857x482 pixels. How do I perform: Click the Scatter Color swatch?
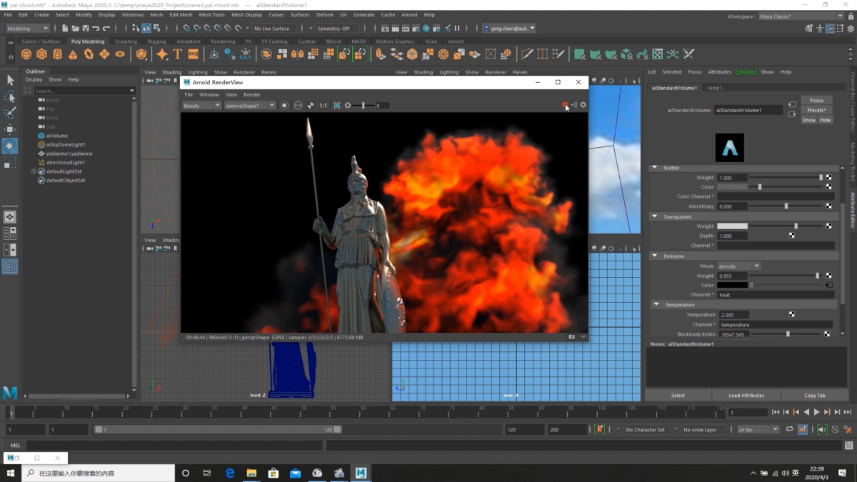click(732, 187)
